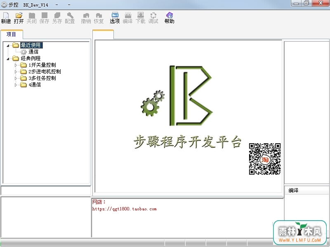Click the BK gears logo image
Screen dimensions: 330x247
(177, 96)
